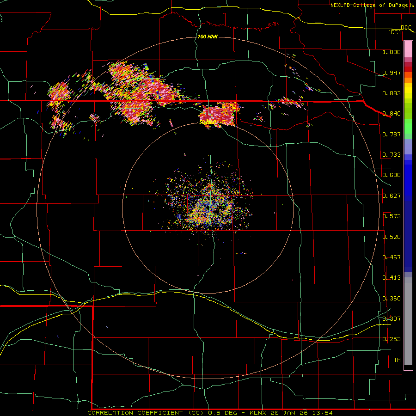Select the 0.627 scale value
The width and height of the screenshot is (416, 416).
392,196
